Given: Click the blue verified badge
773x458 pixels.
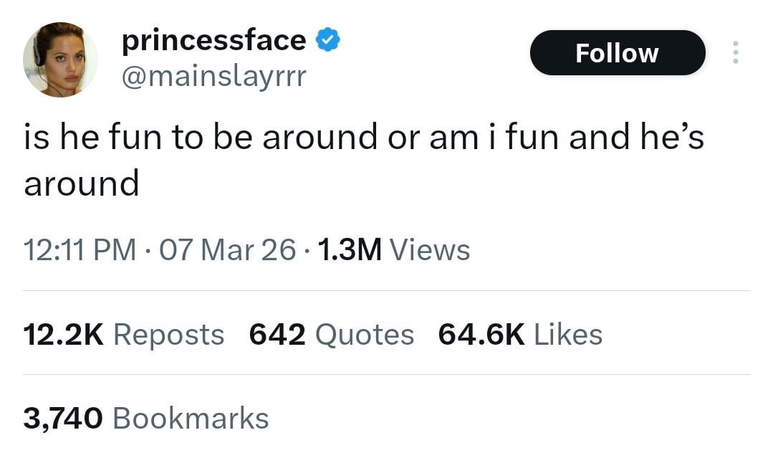Looking at the screenshot, I should [327, 40].
